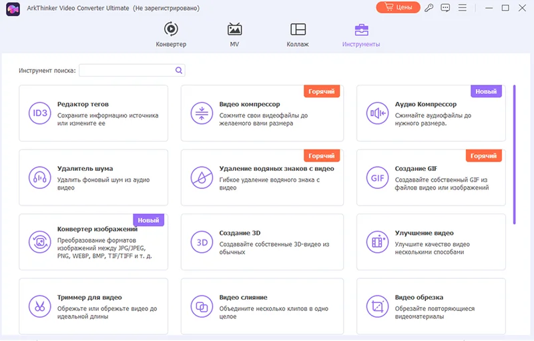This screenshot has height=341, width=534.
Task: Click Новый badge on Конвертер изображений
Action: coord(148,220)
